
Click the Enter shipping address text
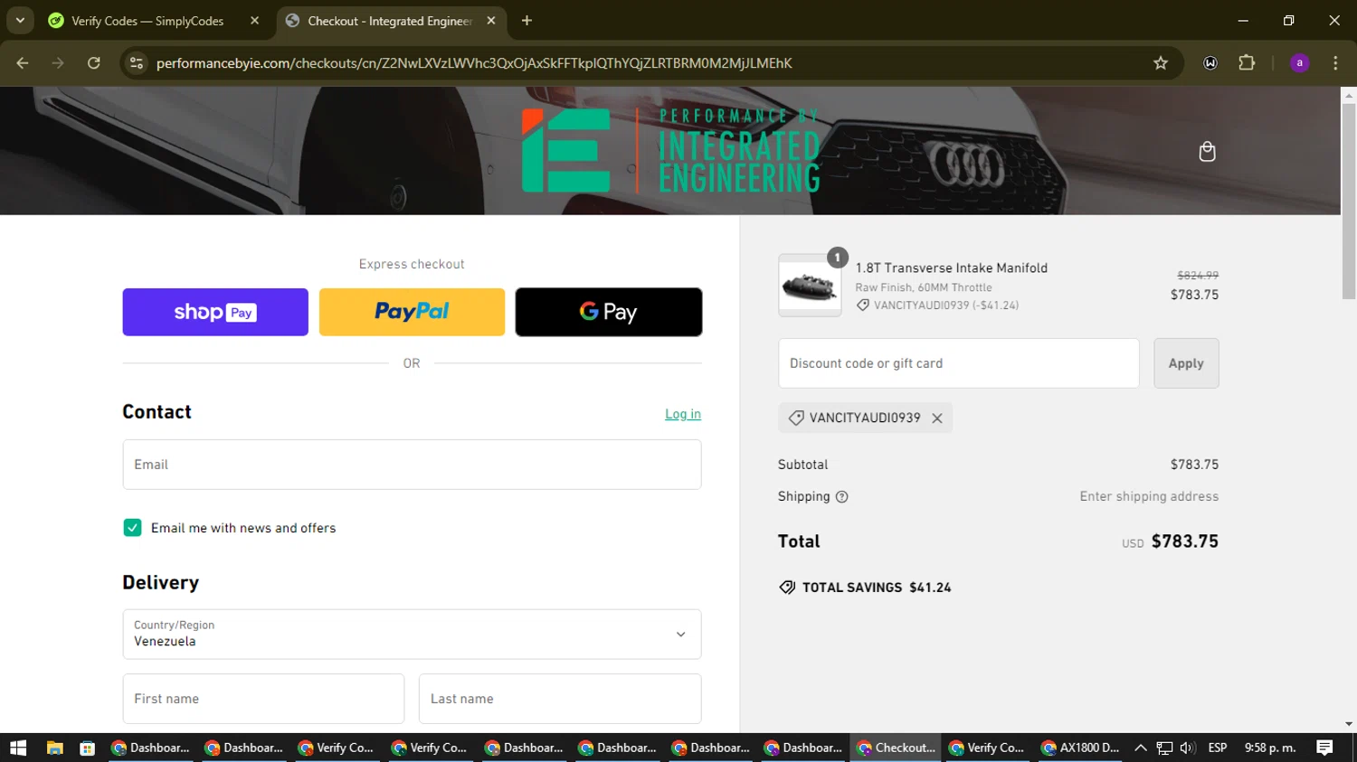1149,496
